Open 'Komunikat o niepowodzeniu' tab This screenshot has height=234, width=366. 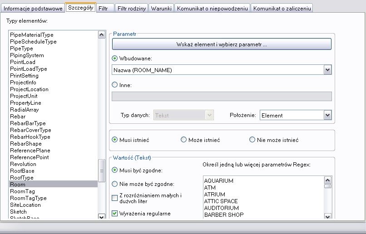tap(212, 9)
